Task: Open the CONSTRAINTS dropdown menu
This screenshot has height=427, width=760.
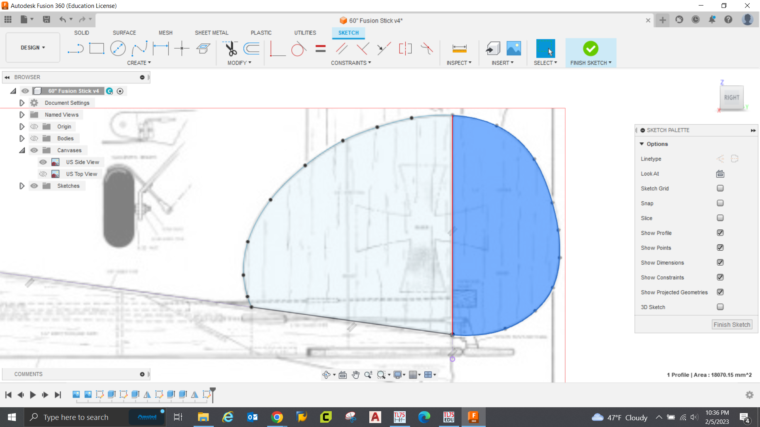Action: pos(351,63)
